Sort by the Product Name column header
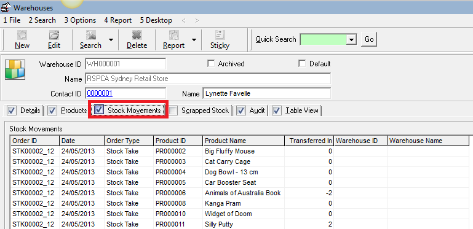The width and height of the screenshot is (473, 229). click(244, 141)
